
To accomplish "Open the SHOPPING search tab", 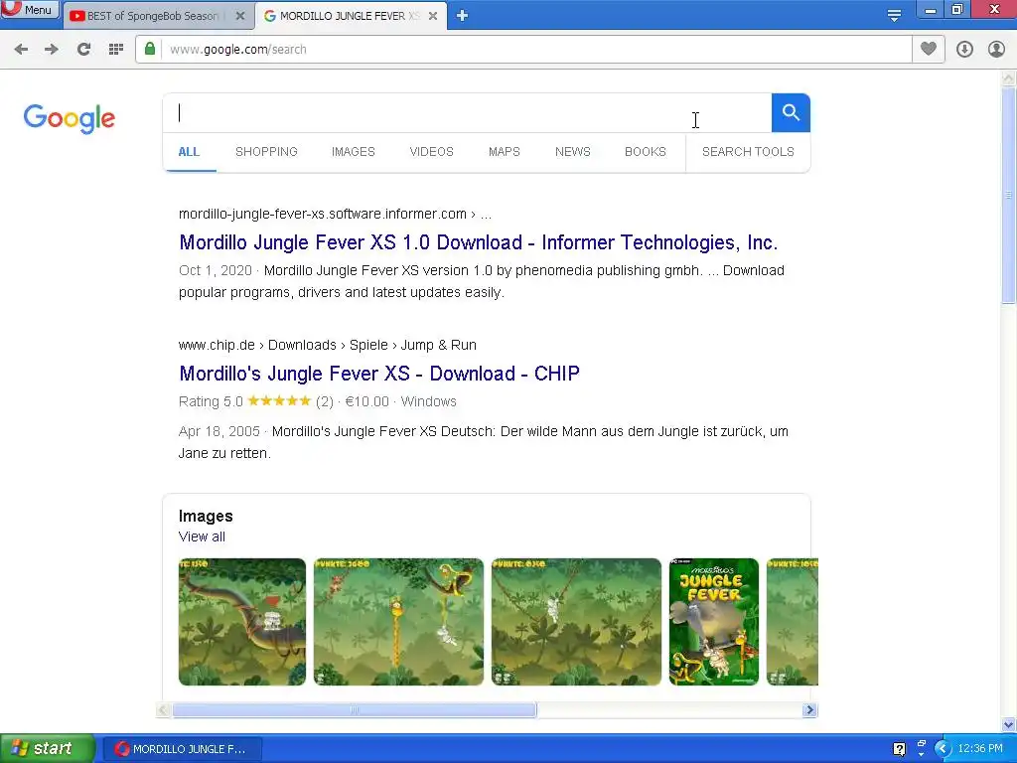I will click(x=266, y=152).
